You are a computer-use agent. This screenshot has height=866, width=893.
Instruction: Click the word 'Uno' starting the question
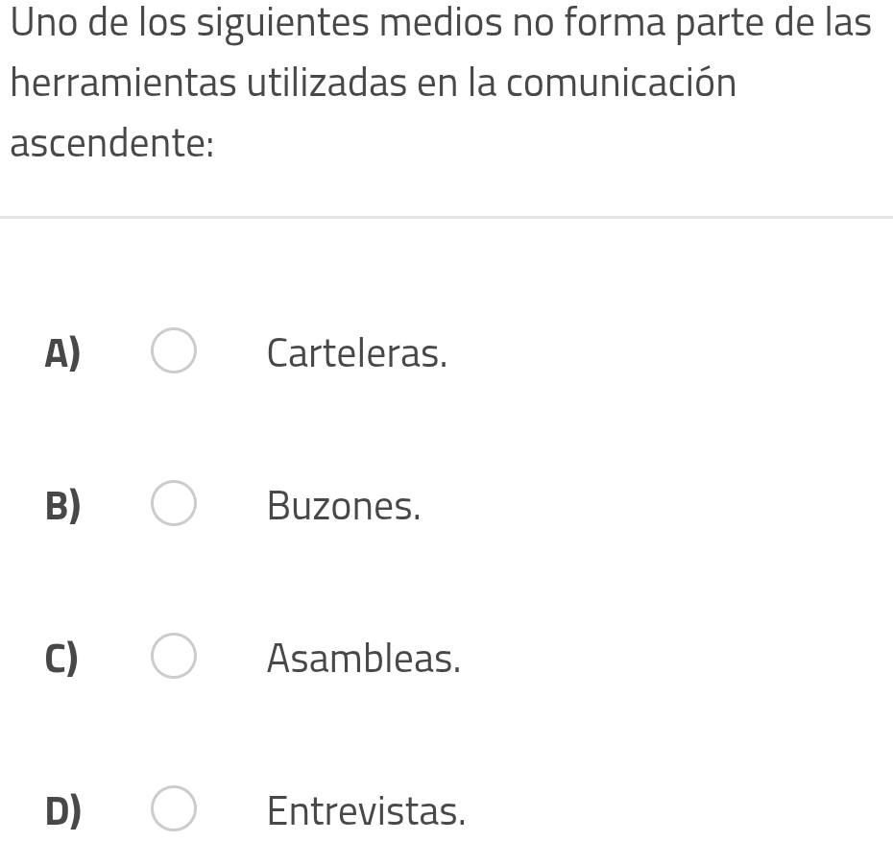pyautogui.click(x=44, y=23)
